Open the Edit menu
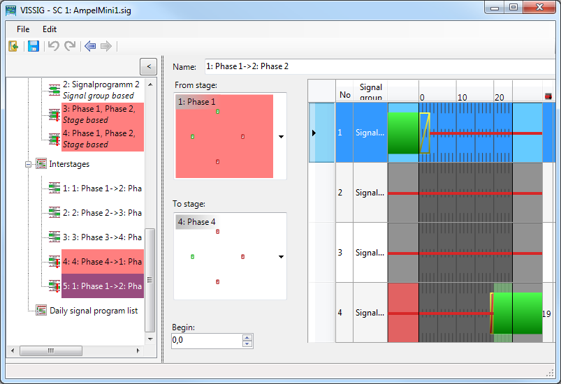The width and height of the screenshot is (561, 384). pos(50,29)
